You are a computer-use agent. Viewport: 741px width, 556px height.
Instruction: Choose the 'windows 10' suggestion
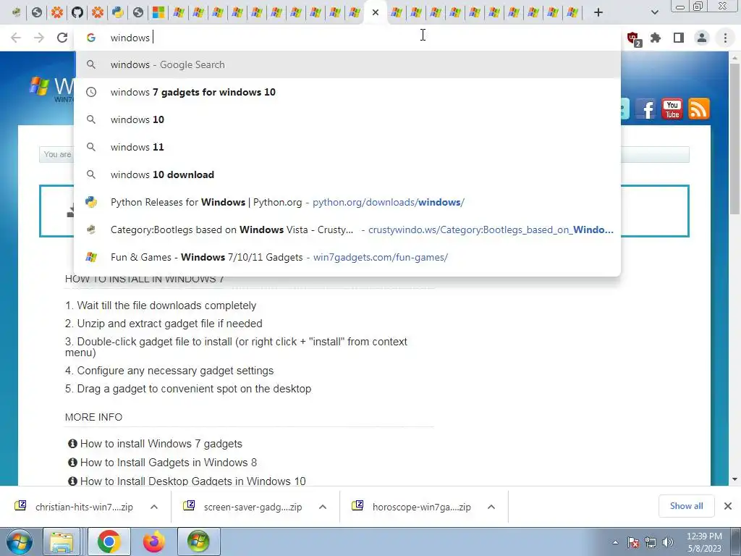point(347,119)
